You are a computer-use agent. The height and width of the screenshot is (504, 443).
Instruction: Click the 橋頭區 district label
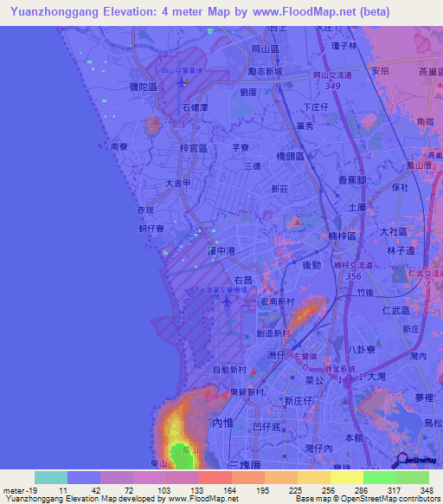pyautogui.click(x=291, y=157)
